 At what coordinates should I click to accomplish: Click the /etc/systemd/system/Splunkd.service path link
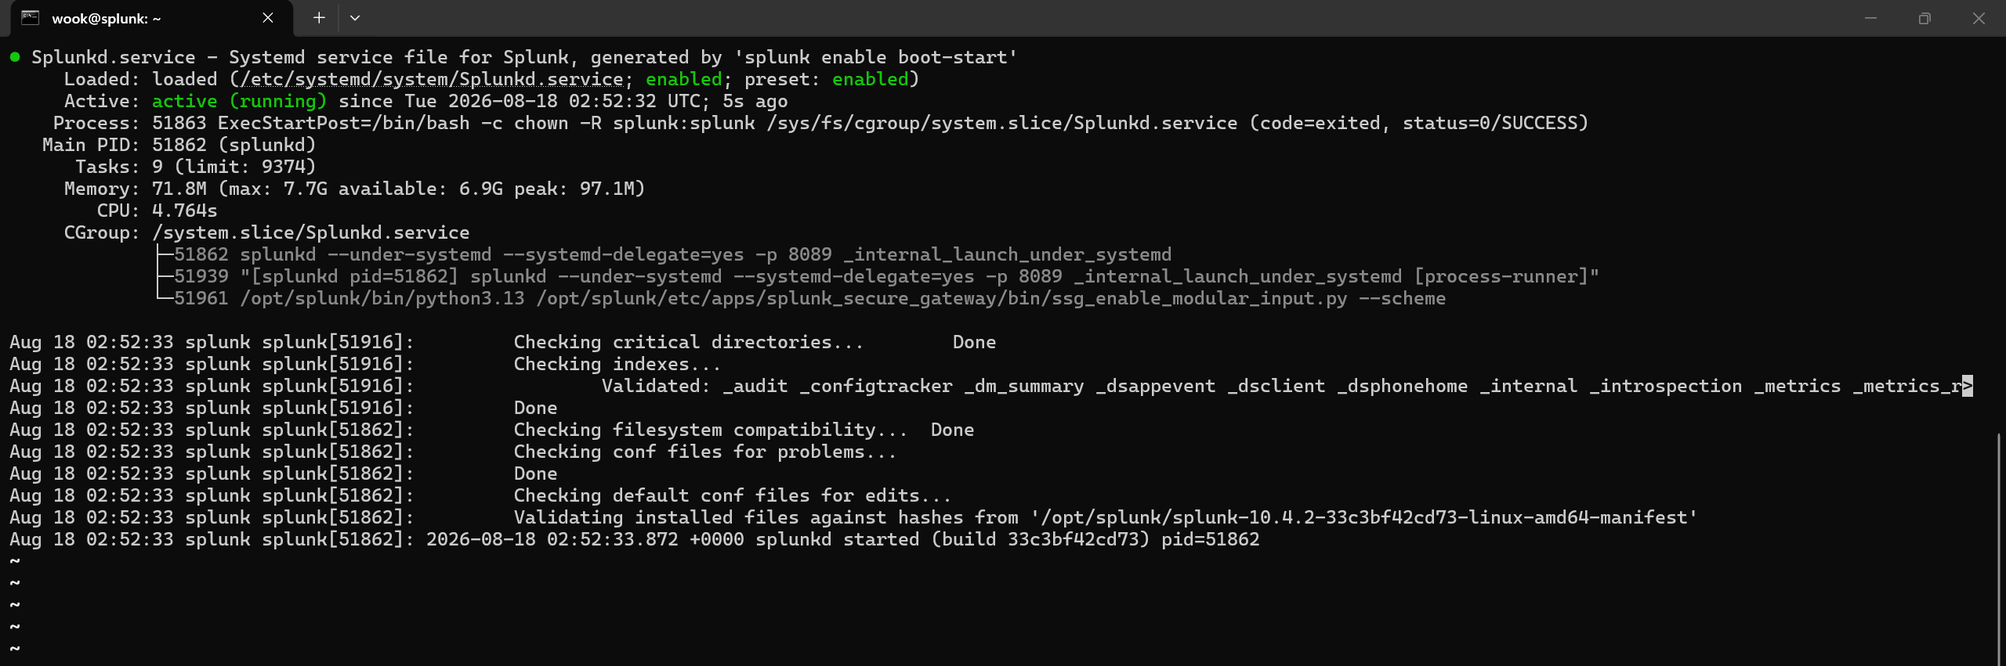coord(432,80)
